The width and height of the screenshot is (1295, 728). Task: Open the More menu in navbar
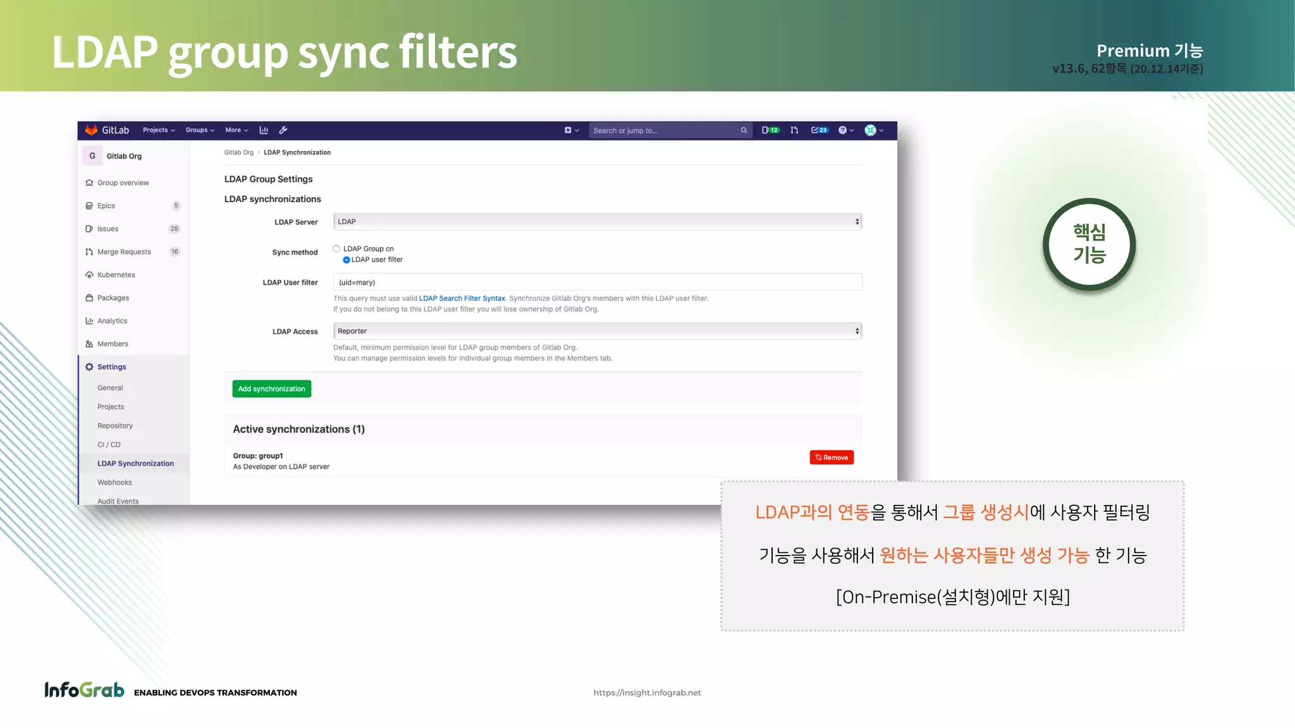click(x=236, y=130)
